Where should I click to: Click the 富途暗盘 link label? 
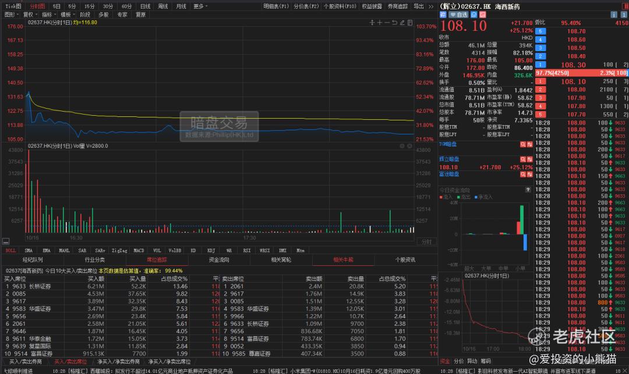(449, 174)
